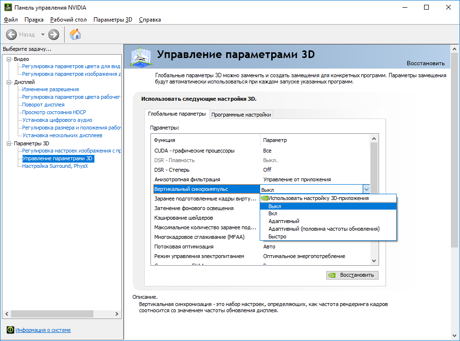Click the system information icon at bottom left
This screenshot has height=341, width=460.
pos(10,330)
